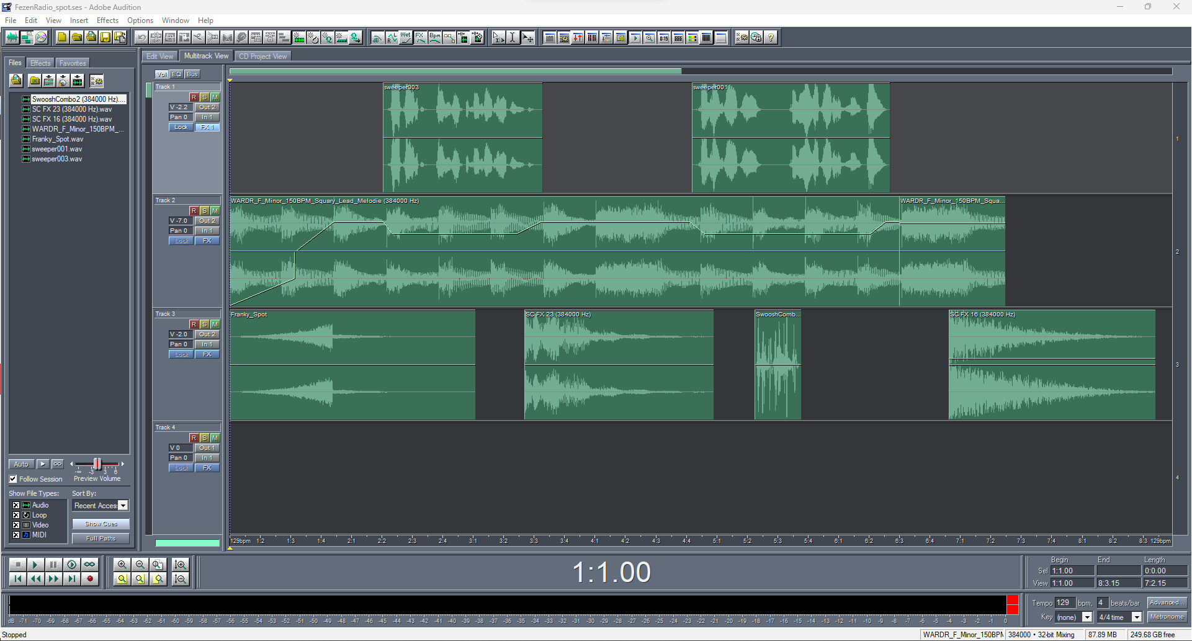Image resolution: width=1192 pixels, height=641 pixels.
Task: Arm Track 1 with the R button
Action: click(x=194, y=97)
